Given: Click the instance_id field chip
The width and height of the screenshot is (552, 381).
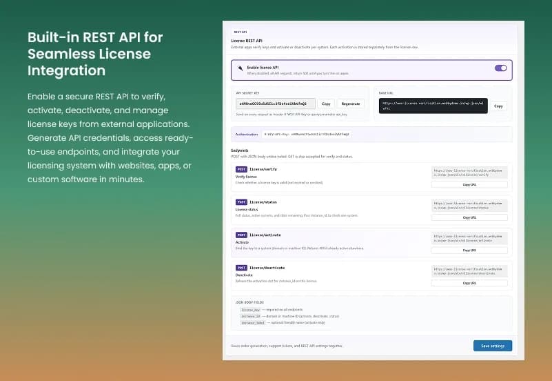Looking at the screenshot, I should [x=250, y=316].
